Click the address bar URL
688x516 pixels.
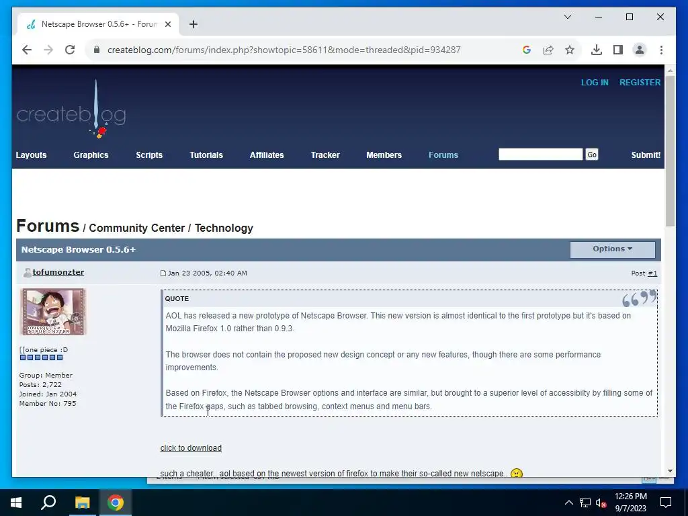coord(284,50)
